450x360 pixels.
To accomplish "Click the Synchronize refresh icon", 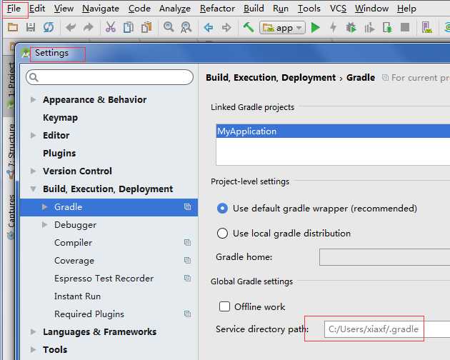I will (x=49, y=28).
